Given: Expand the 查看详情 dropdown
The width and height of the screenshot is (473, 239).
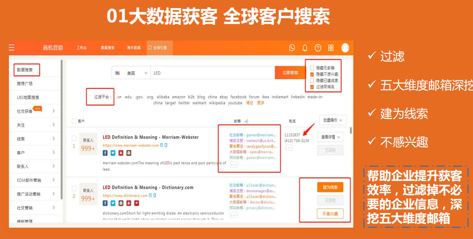Looking at the screenshot, I should click(330, 137).
